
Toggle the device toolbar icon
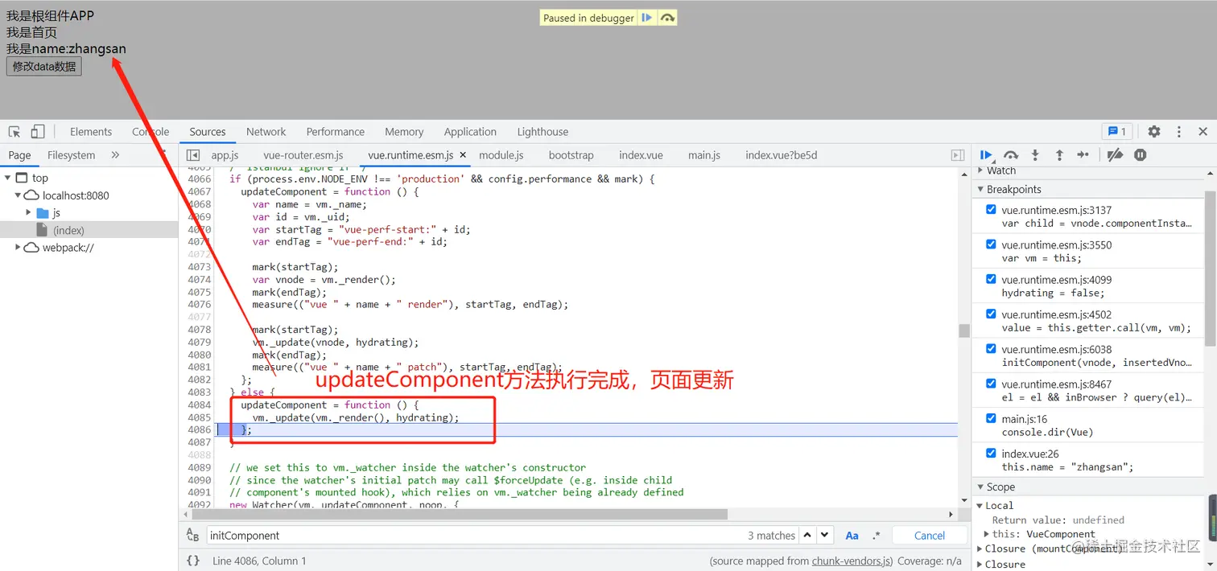coord(38,132)
